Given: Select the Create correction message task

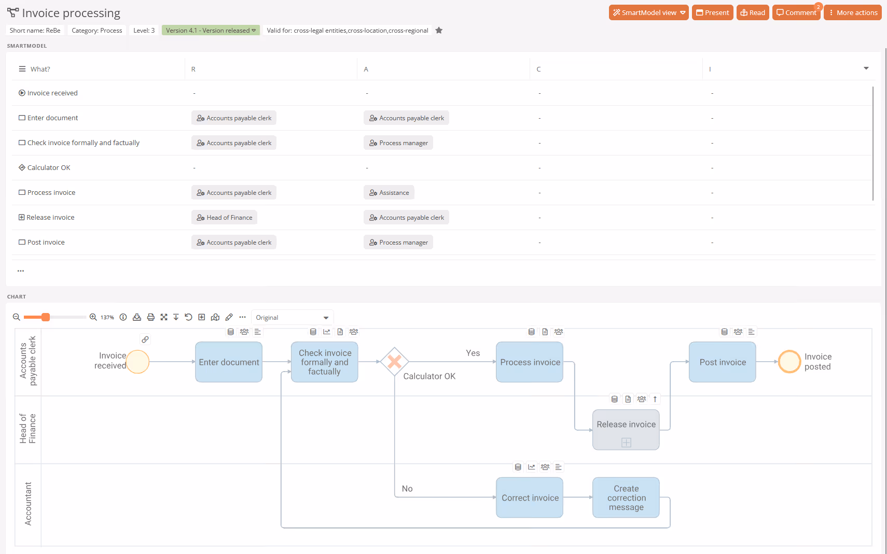Looking at the screenshot, I should click(626, 498).
